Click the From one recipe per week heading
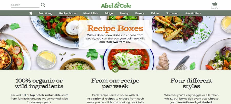The image size is (231, 104). [115, 83]
